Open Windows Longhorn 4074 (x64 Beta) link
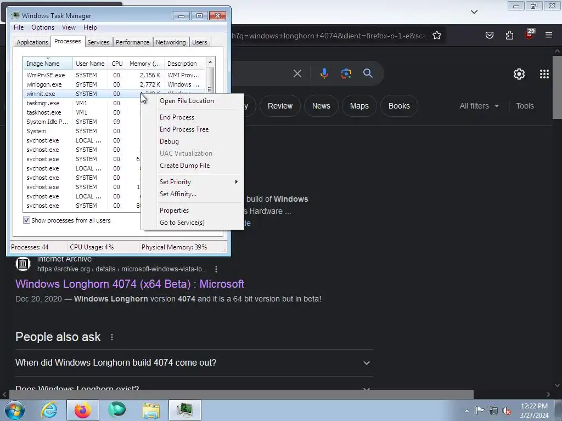The height and width of the screenshot is (421, 562). [130, 284]
